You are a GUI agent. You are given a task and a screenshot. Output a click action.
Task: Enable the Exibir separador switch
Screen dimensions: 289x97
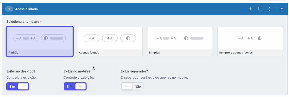[x=132, y=86]
